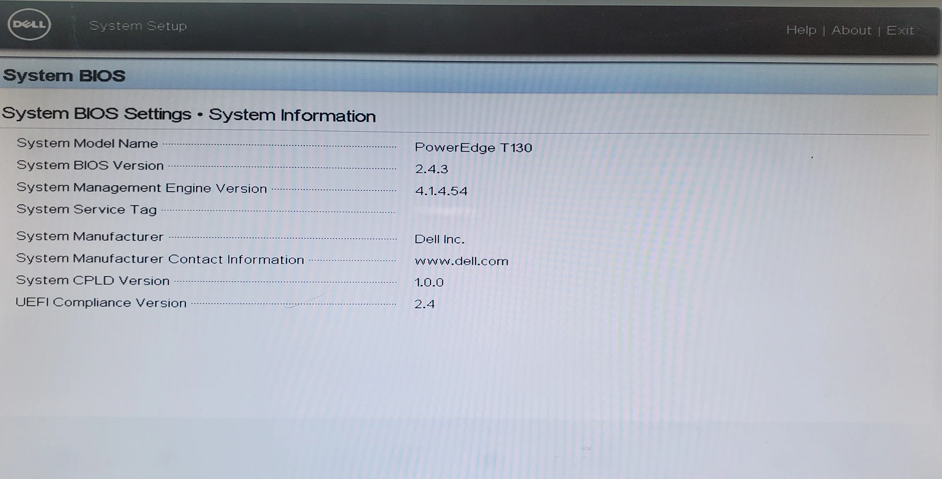The height and width of the screenshot is (479, 942).
Task: Select the System Service Tag label
Action: coord(87,210)
